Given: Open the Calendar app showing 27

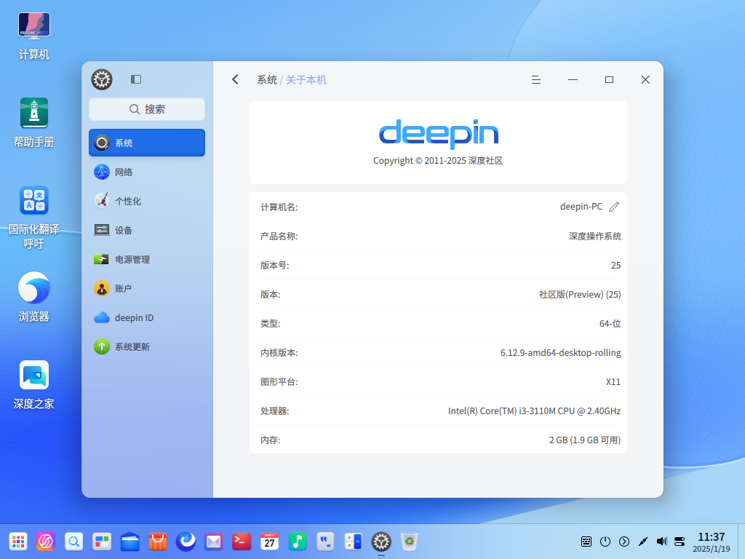Looking at the screenshot, I should click(269, 541).
